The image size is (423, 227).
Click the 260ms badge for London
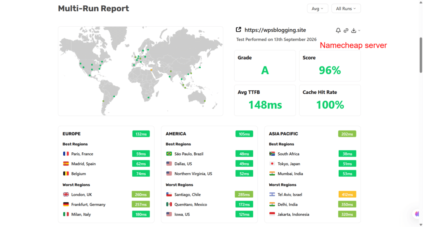coord(141,194)
